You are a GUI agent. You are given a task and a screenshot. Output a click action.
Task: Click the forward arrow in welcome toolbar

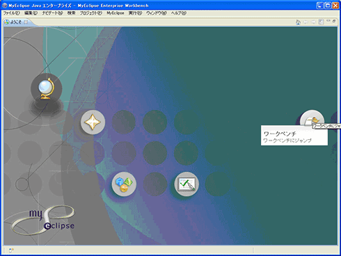coord(313,22)
